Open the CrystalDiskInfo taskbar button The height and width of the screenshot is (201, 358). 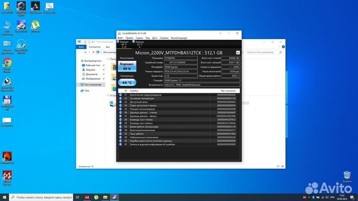pos(114,197)
